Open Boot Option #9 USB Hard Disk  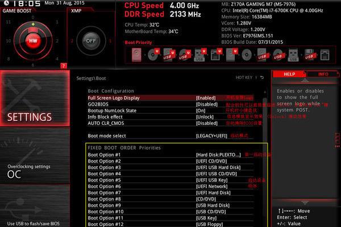point(213,205)
